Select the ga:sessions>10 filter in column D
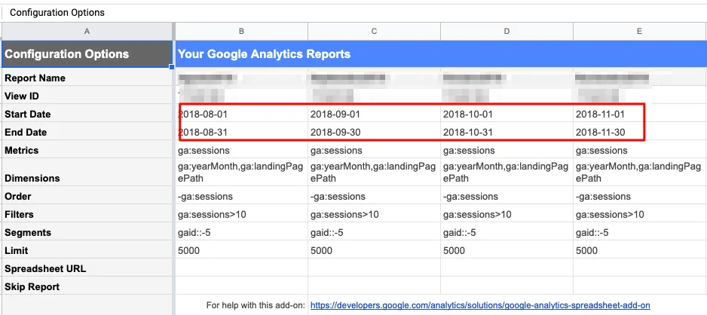Viewport: 707px width, 315px height. 507,213
